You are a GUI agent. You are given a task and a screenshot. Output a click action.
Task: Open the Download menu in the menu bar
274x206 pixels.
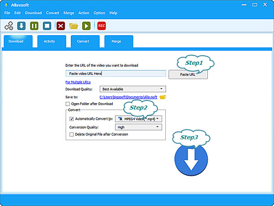coord(33,13)
